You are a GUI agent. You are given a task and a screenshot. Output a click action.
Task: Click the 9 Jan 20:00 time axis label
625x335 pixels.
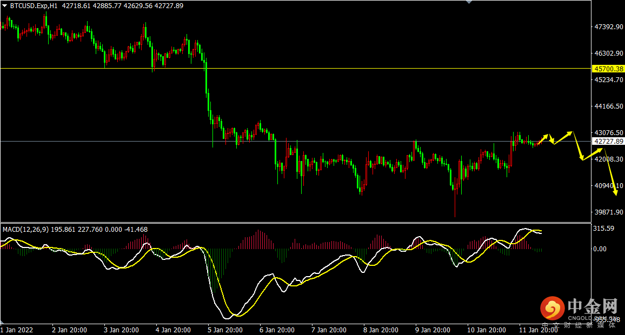pos(432,330)
